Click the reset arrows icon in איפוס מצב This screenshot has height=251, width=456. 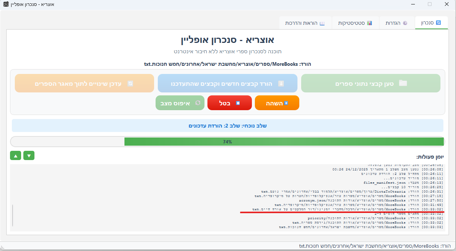[198, 103]
